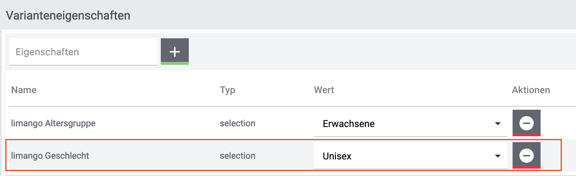This screenshot has width=576, height=176.
Task: Select the limango Geschlecht name cell
Action: pos(50,156)
